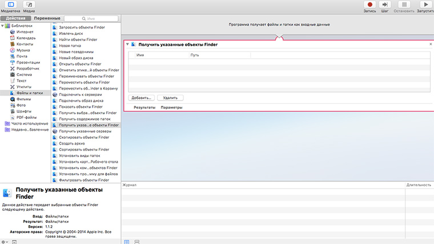The height and width of the screenshot is (244, 434).
Task: Sort the table by Путь column
Action: 220,55
